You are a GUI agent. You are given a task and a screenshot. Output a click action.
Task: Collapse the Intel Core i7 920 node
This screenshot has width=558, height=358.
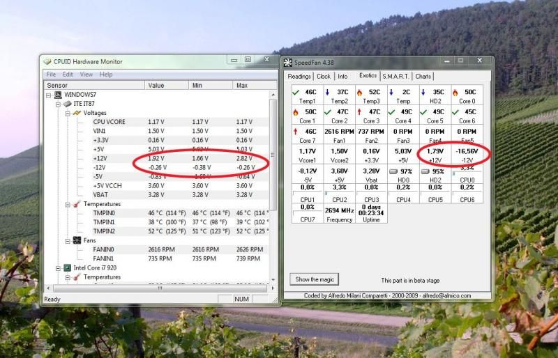[x=58, y=268]
